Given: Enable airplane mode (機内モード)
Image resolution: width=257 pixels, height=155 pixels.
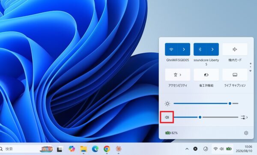Looking at the screenshot, I should pos(235,49).
